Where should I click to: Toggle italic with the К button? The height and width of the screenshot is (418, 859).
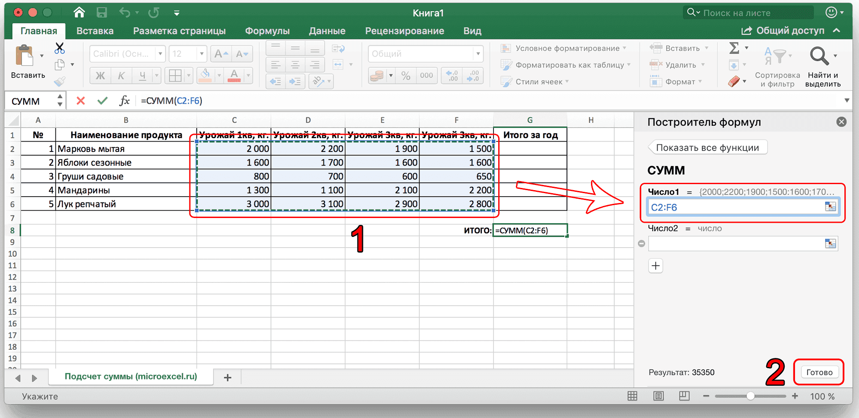122,76
